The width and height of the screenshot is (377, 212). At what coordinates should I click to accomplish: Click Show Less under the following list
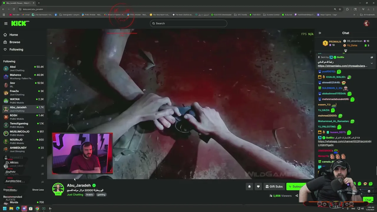point(38,190)
